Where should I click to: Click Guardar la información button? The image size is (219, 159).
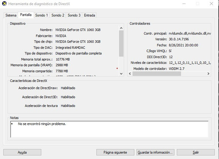pyautogui.click(x=155, y=152)
